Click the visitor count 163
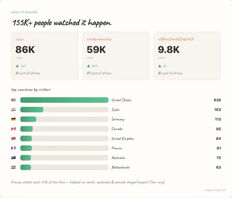Image resolution: width=232 pixels, height=198 pixels. point(218,110)
